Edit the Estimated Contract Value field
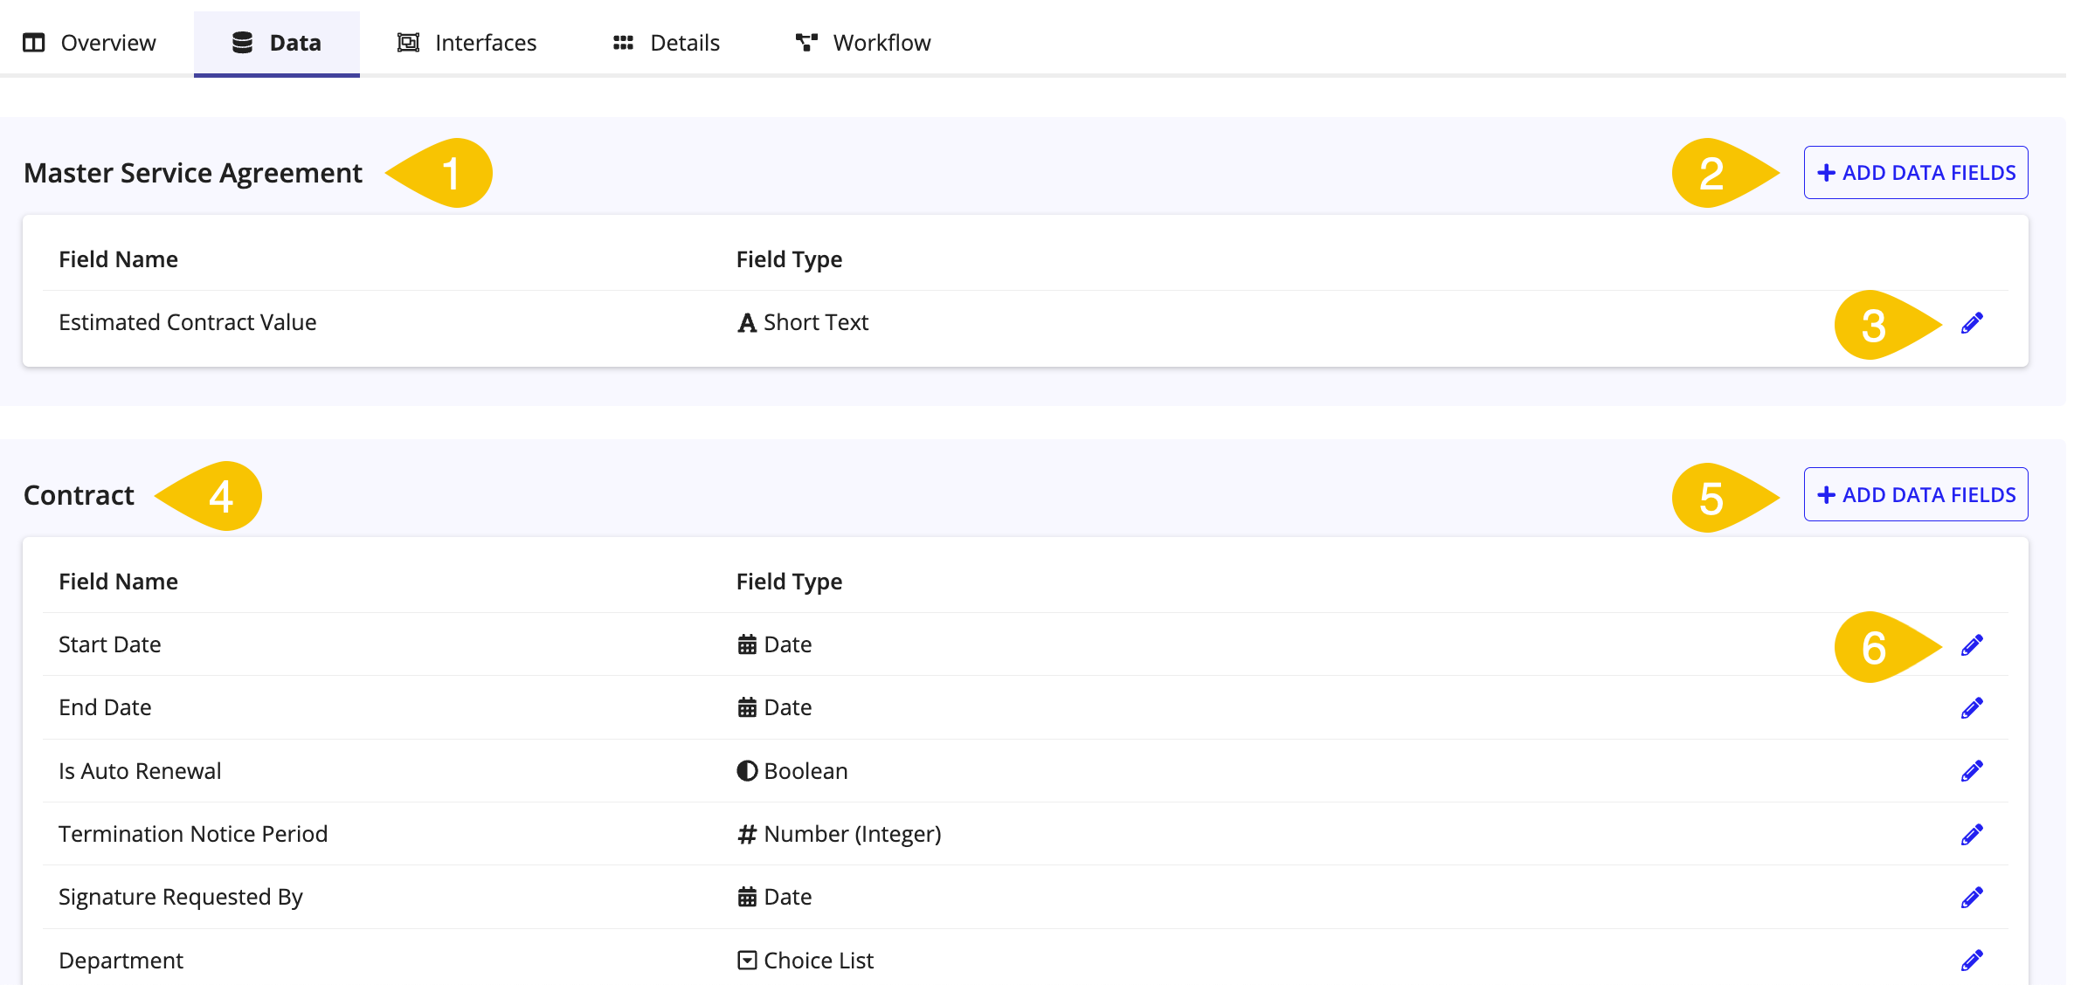Viewport: 2074px width, 985px height. [x=1972, y=323]
